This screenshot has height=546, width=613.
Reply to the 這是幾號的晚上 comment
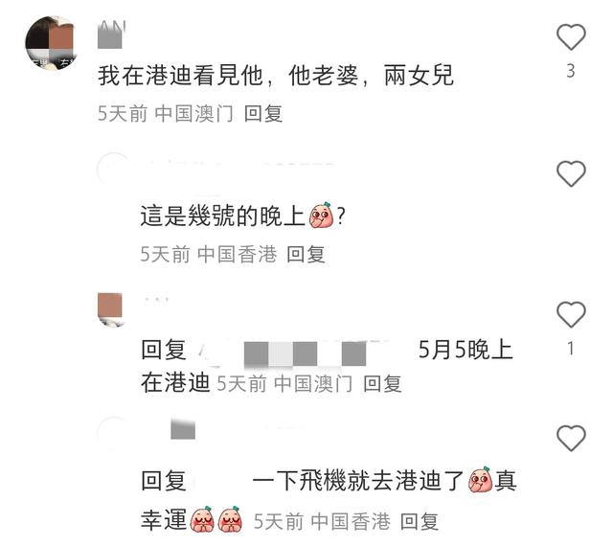coord(306,254)
